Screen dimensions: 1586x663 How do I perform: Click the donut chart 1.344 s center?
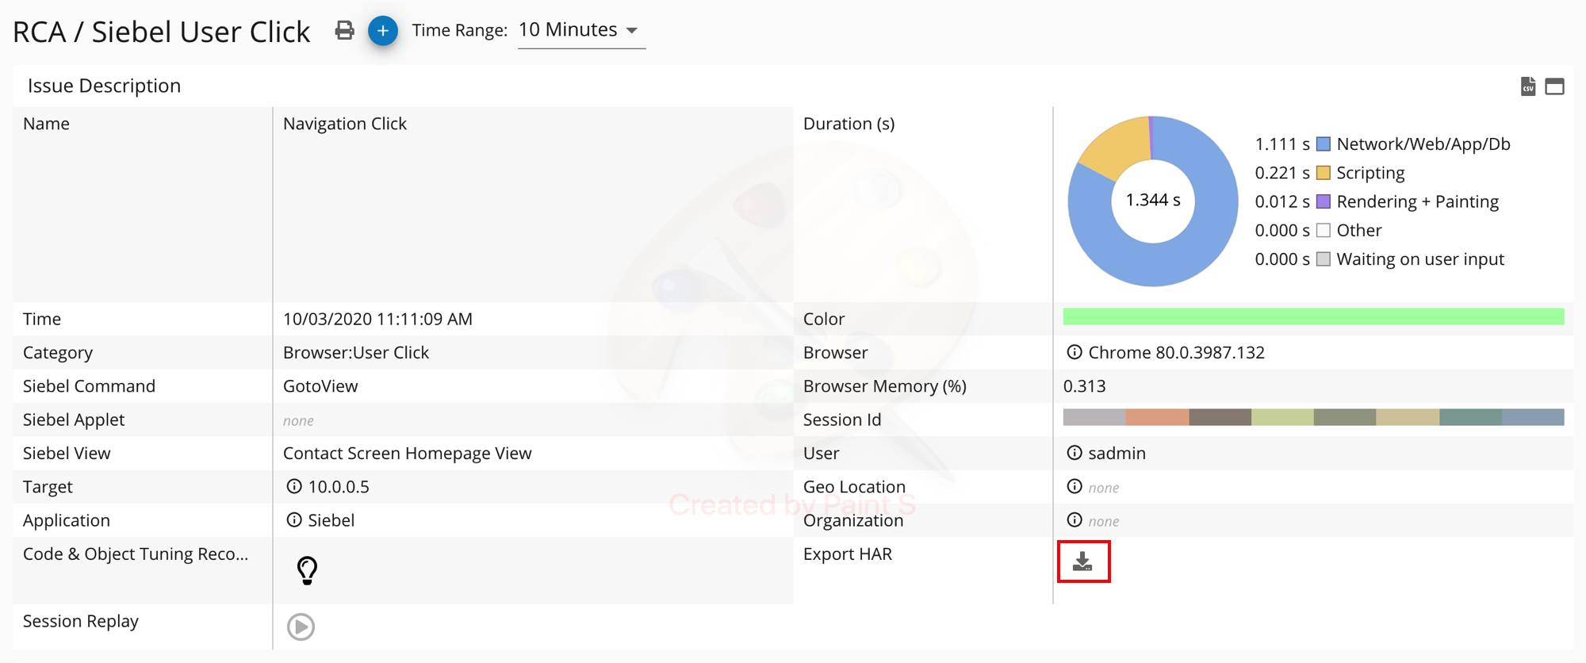(x=1153, y=201)
